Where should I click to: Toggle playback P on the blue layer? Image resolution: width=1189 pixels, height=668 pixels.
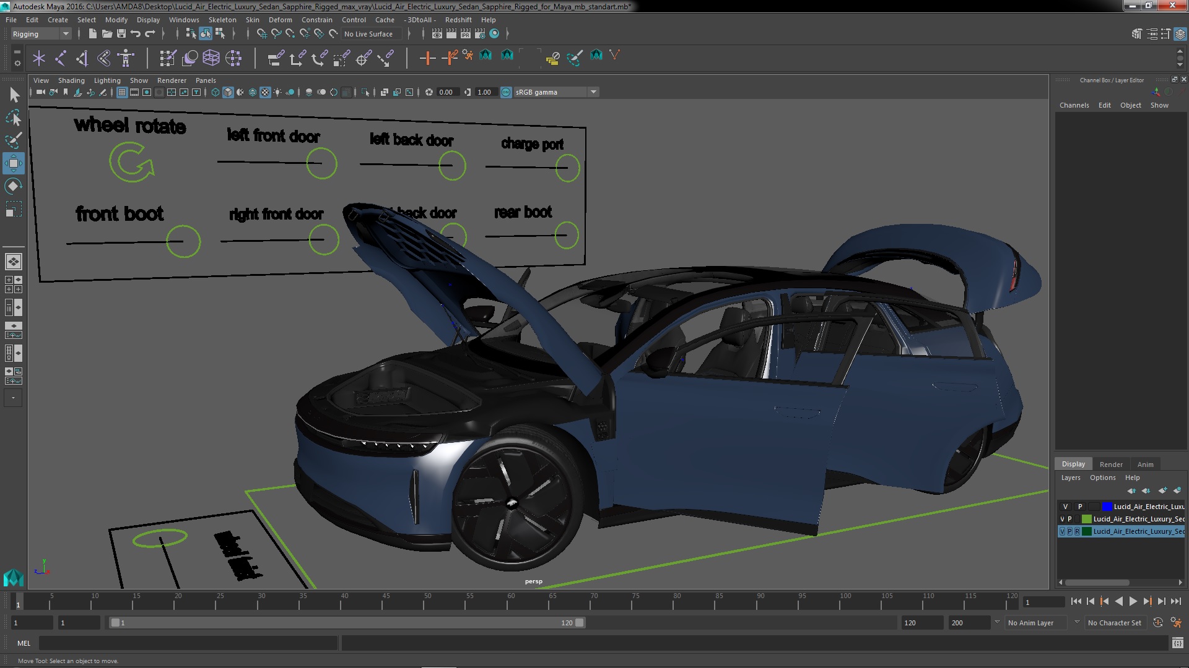coord(1080,507)
